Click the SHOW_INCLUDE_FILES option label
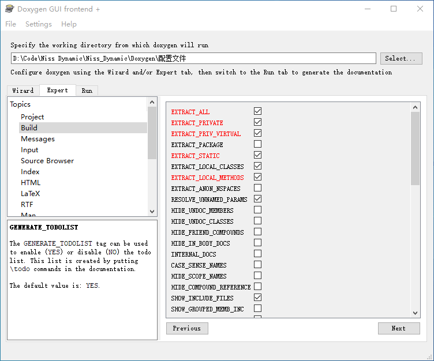 pyautogui.click(x=203, y=298)
